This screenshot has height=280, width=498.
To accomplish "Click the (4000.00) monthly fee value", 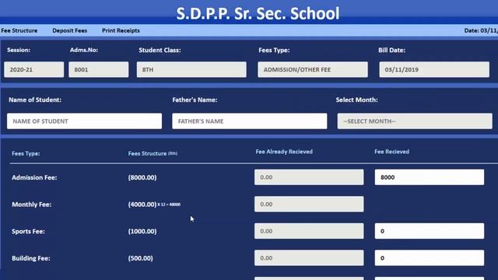I will pos(142,205).
